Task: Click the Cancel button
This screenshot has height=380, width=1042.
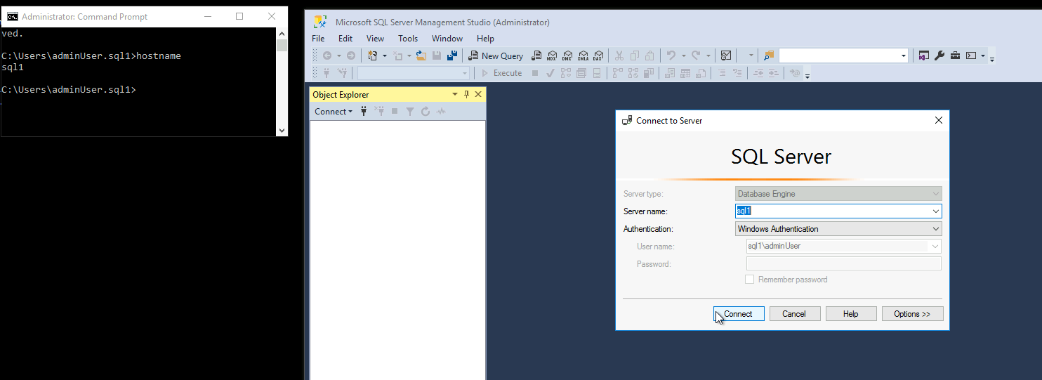Action: [795, 314]
